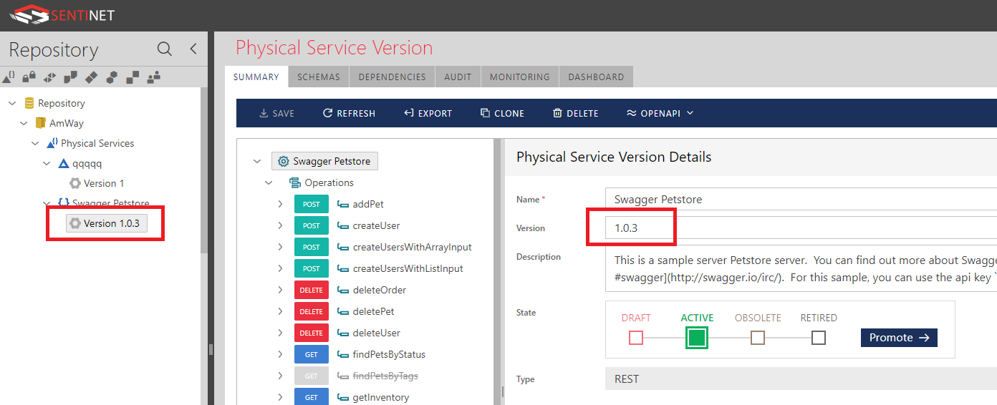The height and width of the screenshot is (405, 997).
Task: Collapse the AmWay tree node
Action: [x=24, y=123]
